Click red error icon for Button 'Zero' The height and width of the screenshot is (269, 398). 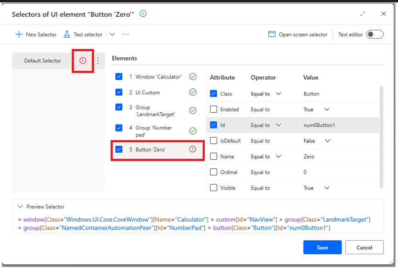193,149
